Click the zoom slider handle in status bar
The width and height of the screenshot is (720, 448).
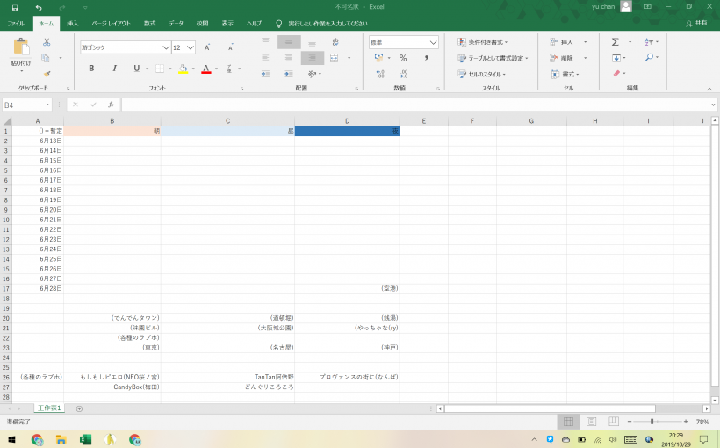[x=652, y=422]
